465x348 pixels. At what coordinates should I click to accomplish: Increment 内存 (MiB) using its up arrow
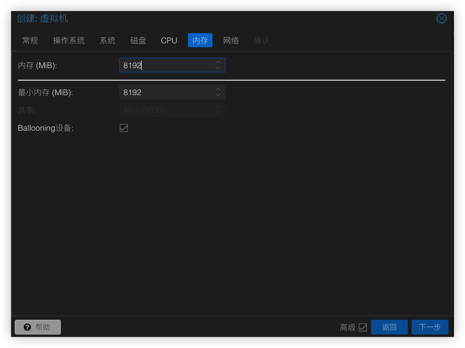pyautogui.click(x=218, y=63)
